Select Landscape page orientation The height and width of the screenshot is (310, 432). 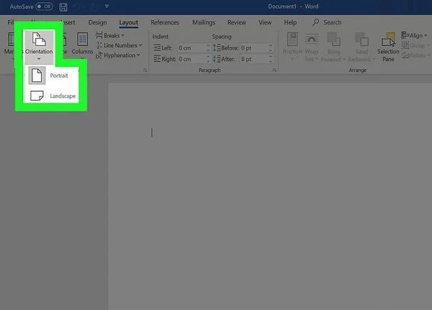(53, 96)
